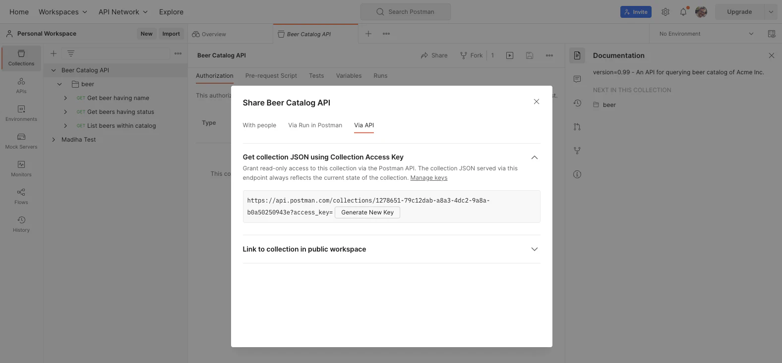
Task: Open the Manage keys link
Action: 428,178
